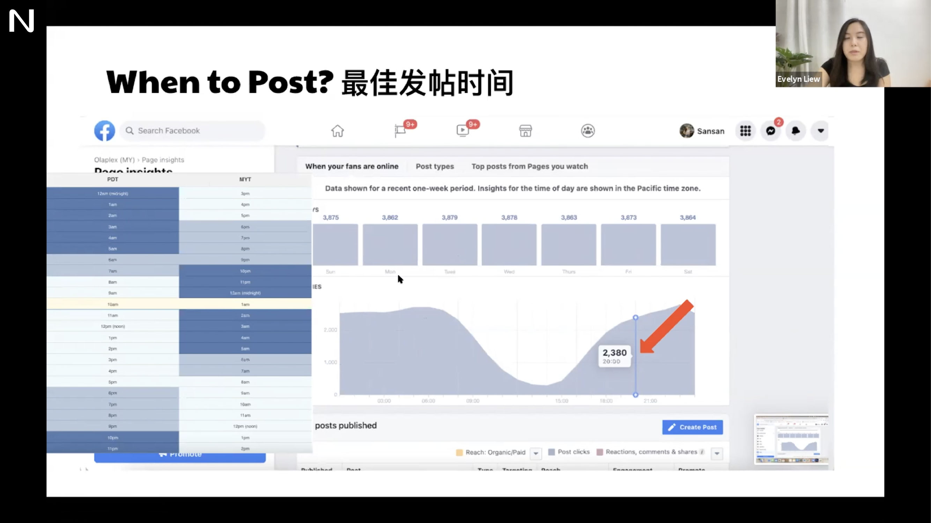Image resolution: width=931 pixels, height=523 pixels.
Task: Click the 20:00 marker point on the times chart
Action: [635, 318]
